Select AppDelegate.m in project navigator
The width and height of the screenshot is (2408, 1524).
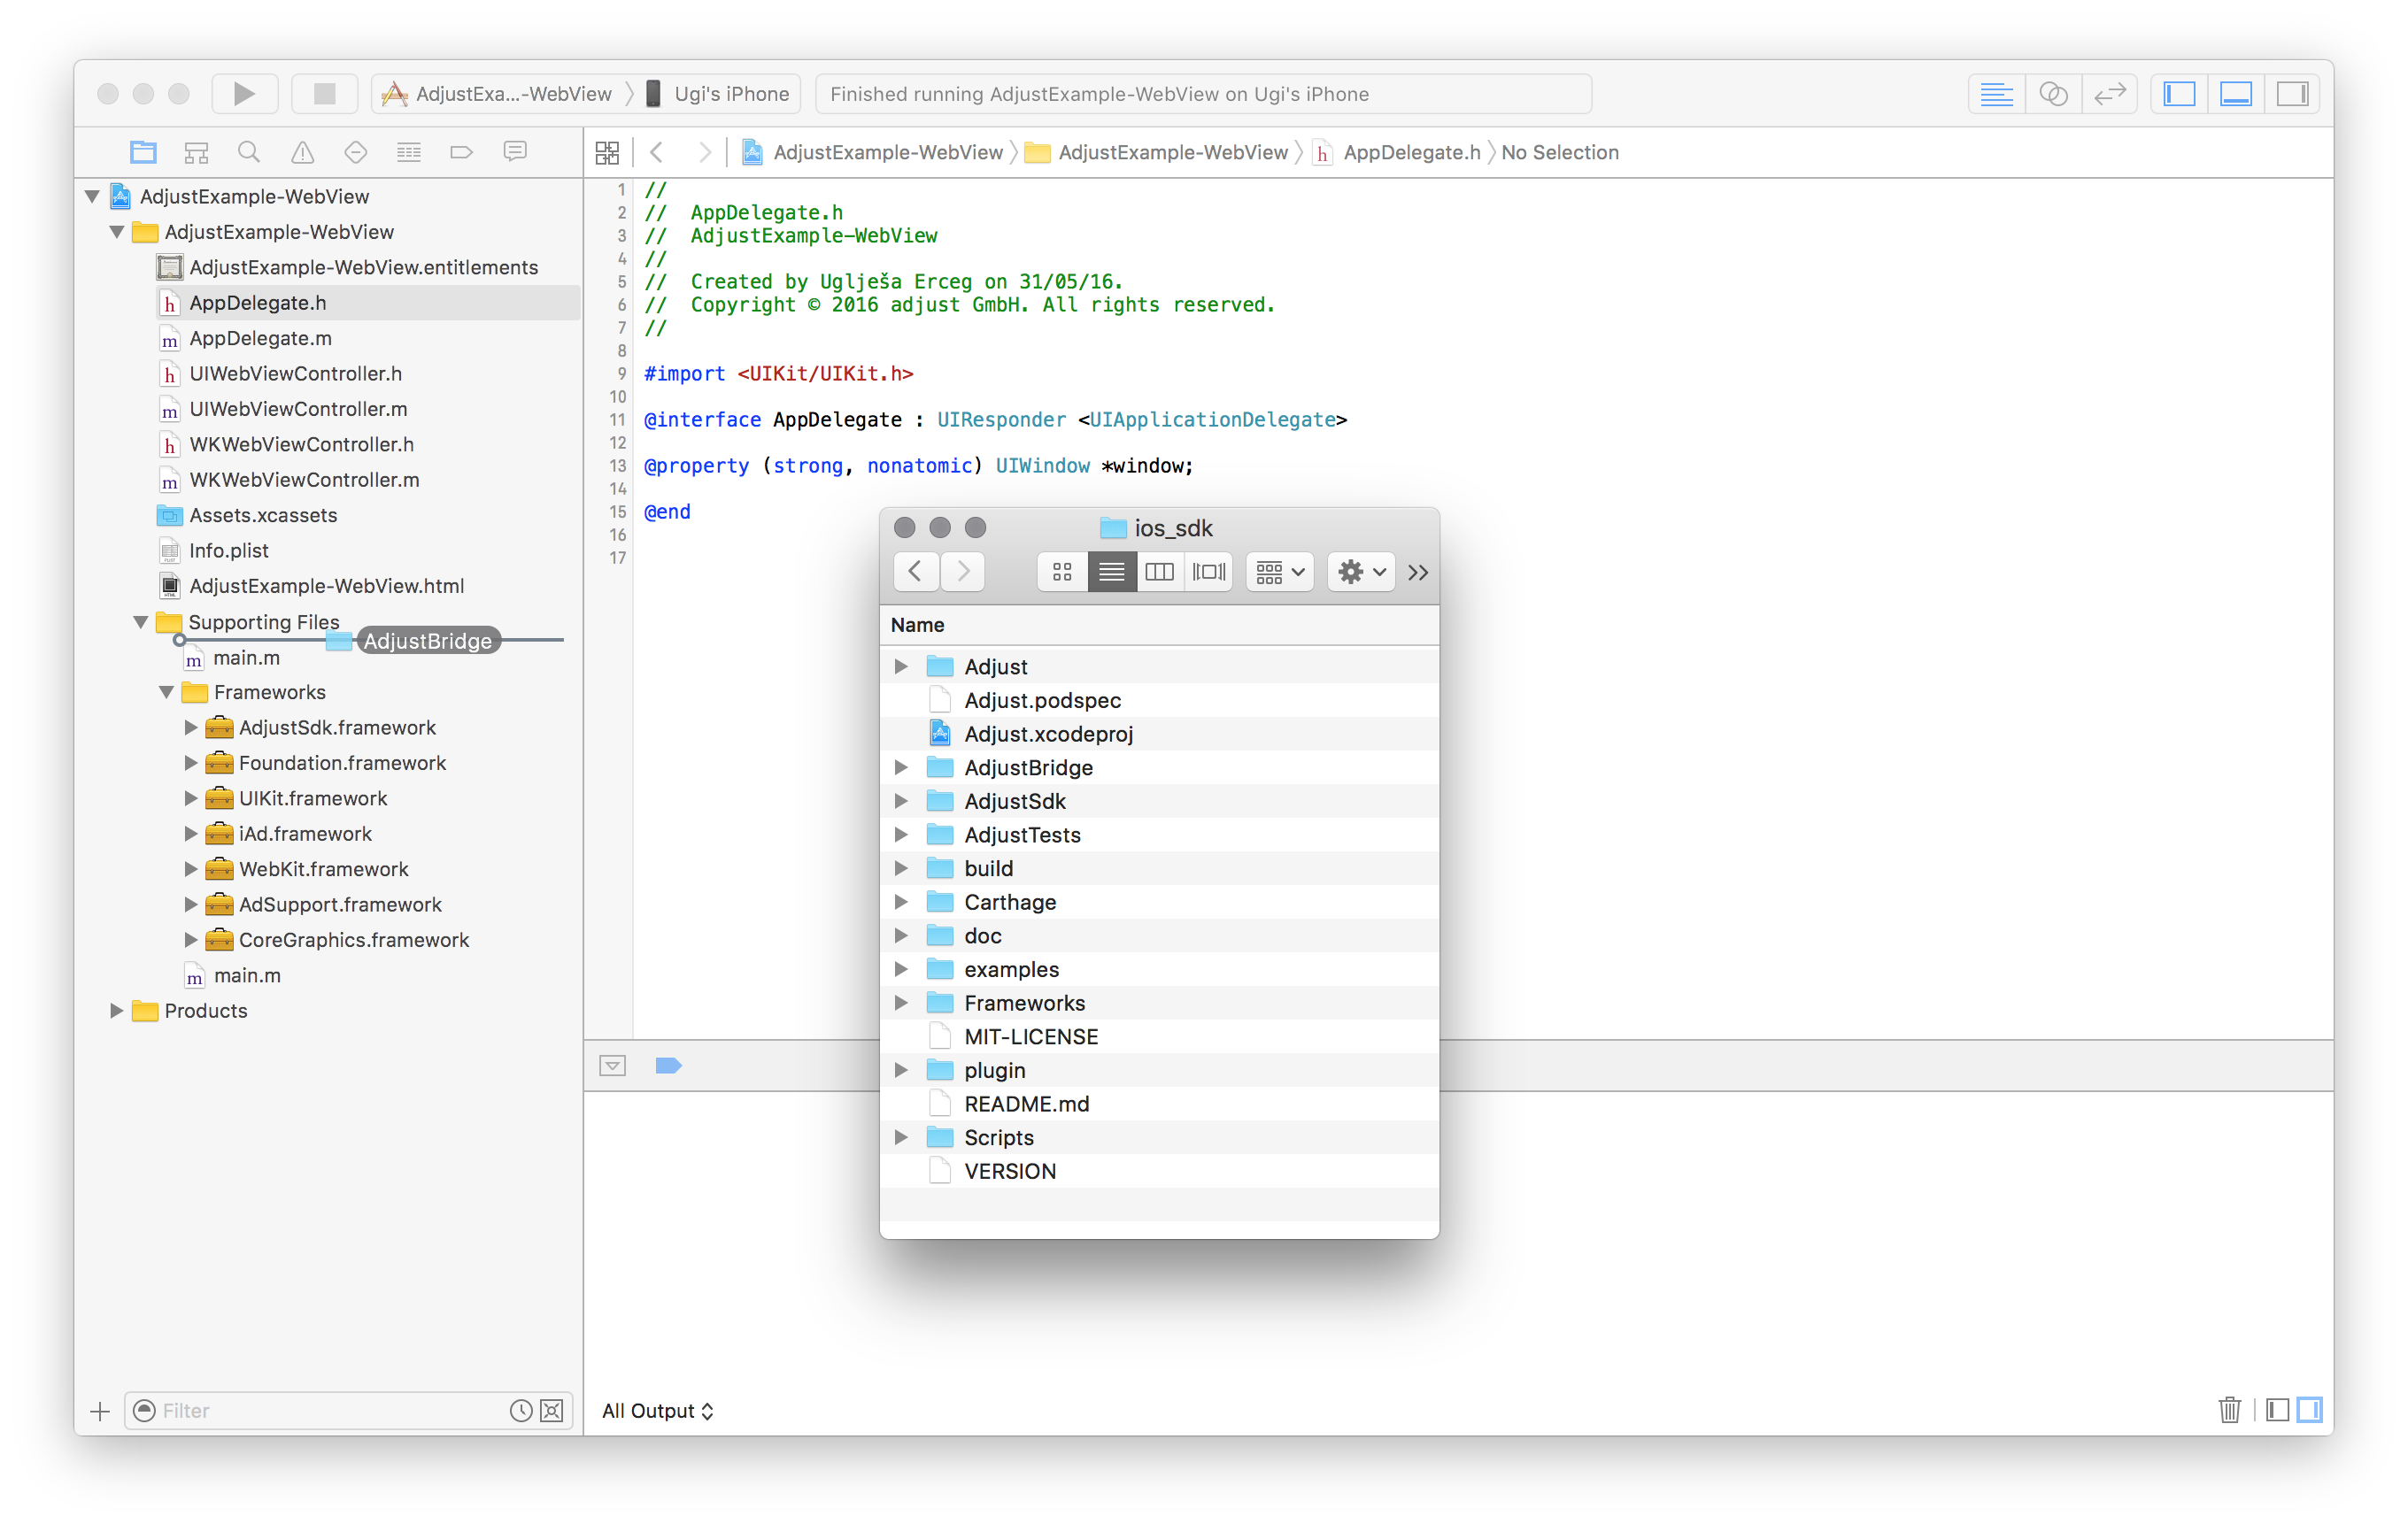[260, 338]
